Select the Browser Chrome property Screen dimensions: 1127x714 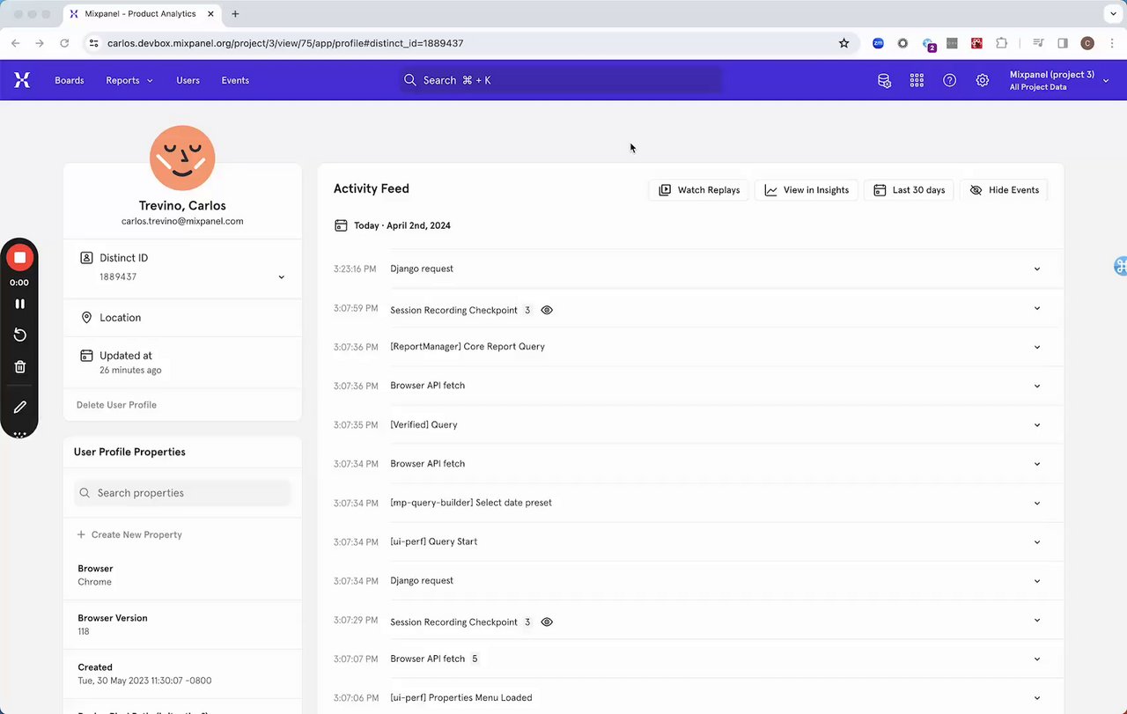tap(182, 575)
